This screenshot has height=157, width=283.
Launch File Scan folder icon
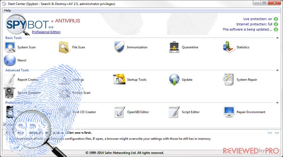coord(64,47)
